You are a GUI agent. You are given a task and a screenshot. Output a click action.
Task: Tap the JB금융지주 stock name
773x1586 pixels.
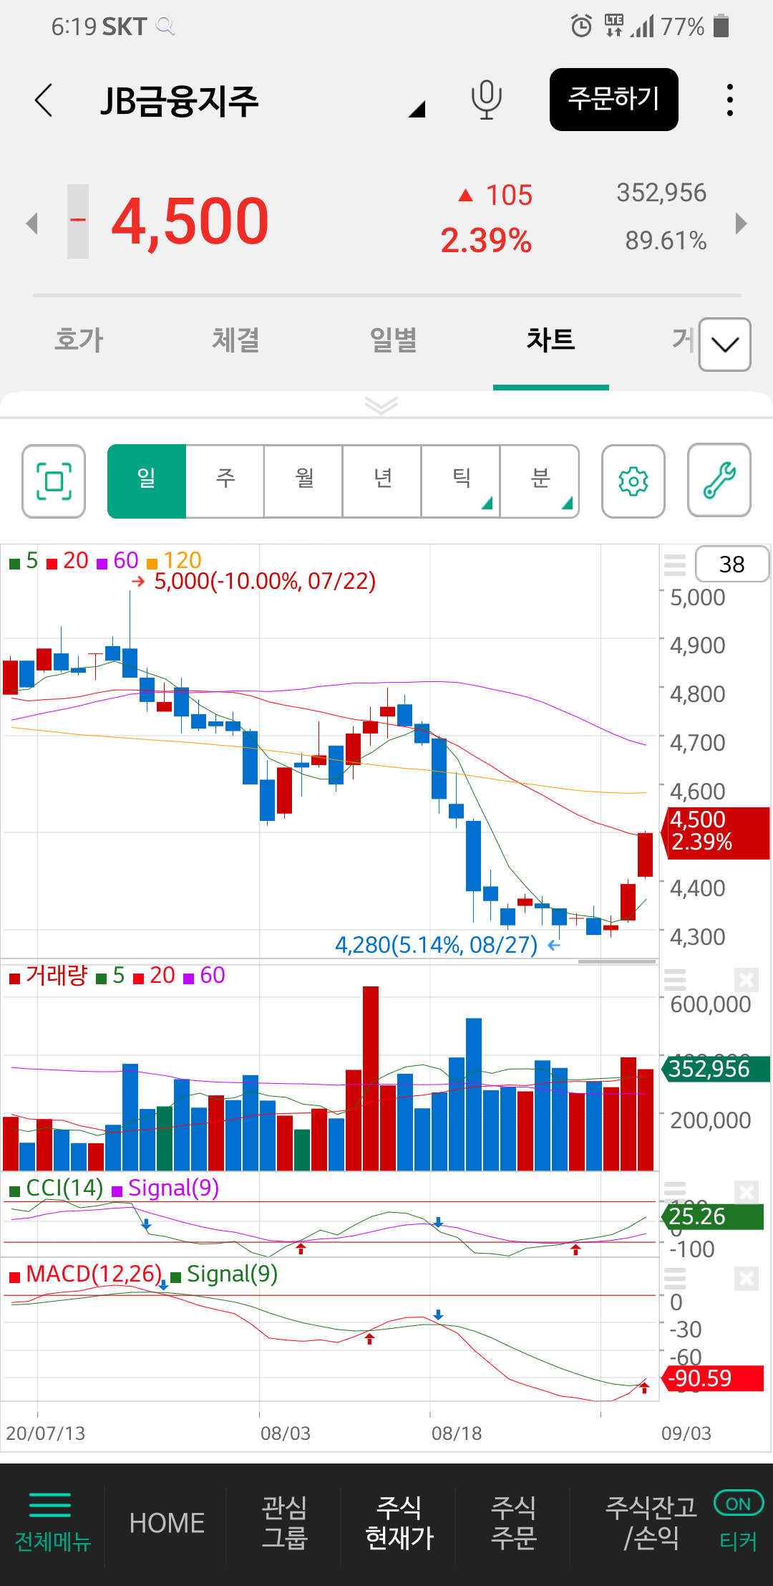(x=179, y=101)
